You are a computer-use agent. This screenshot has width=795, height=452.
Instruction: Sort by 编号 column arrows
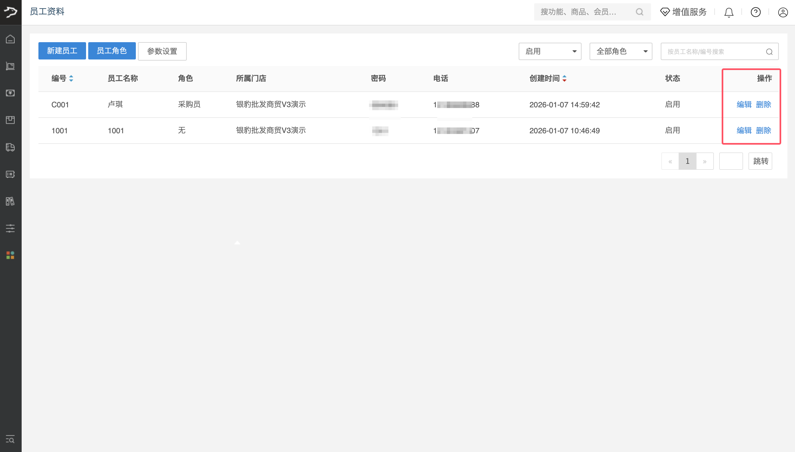(x=71, y=79)
